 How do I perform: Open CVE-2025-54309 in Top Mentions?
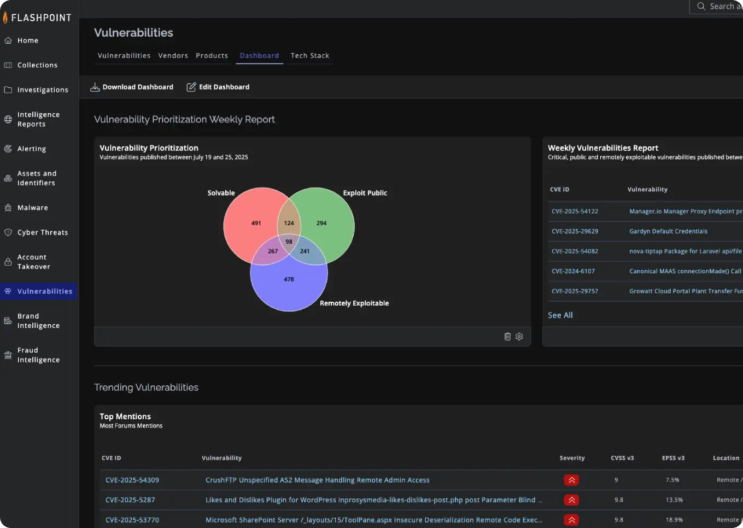132,480
